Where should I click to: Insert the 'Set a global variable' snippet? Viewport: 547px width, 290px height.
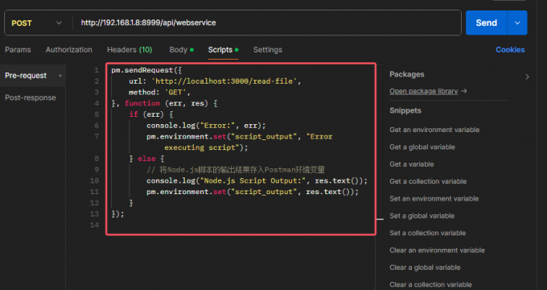(x=422, y=216)
